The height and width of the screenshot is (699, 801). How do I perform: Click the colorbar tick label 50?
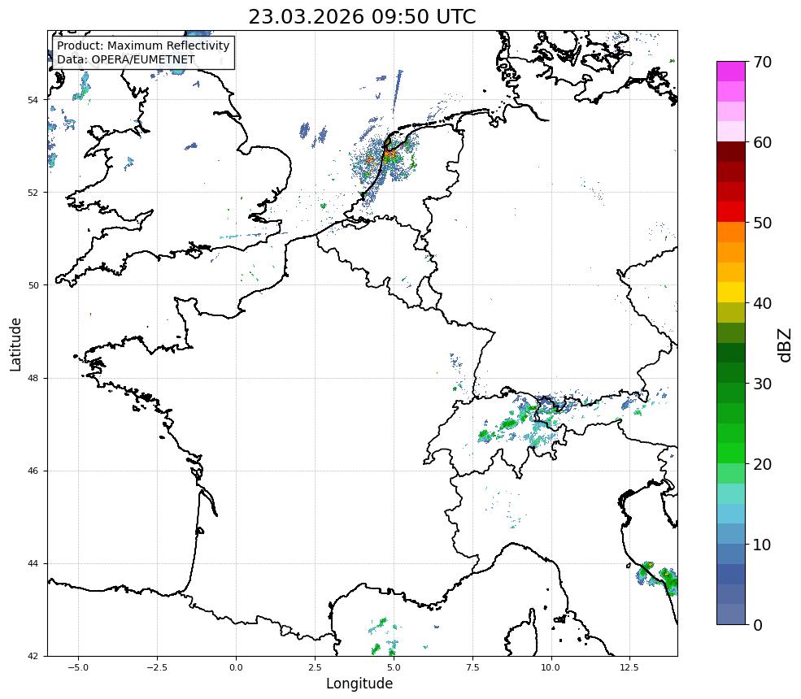point(762,223)
